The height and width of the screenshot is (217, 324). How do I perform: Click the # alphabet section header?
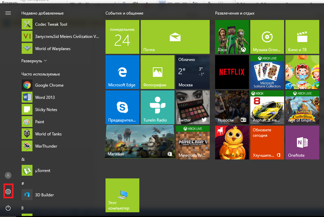pyautogui.click(x=23, y=183)
